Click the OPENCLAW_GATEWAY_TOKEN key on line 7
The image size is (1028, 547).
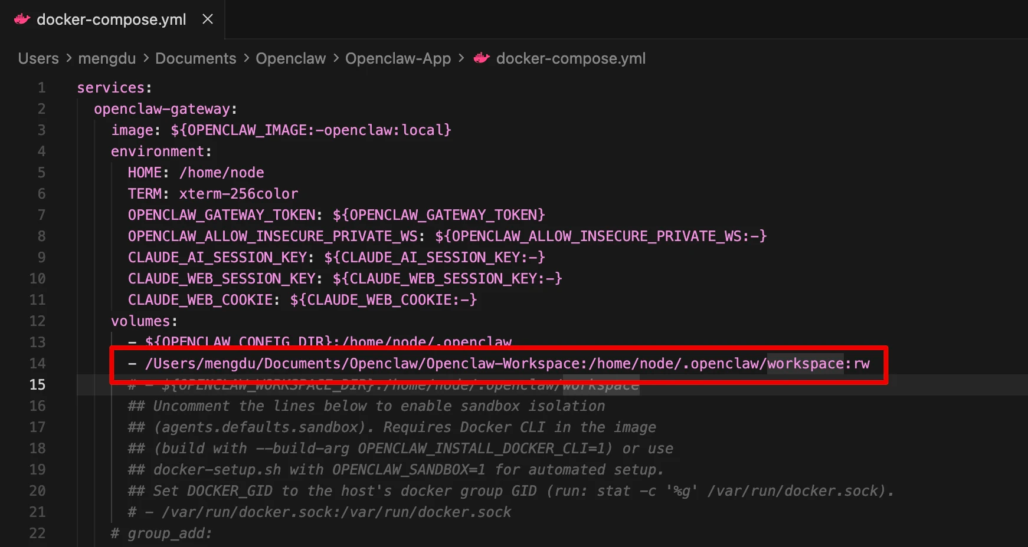point(221,215)
